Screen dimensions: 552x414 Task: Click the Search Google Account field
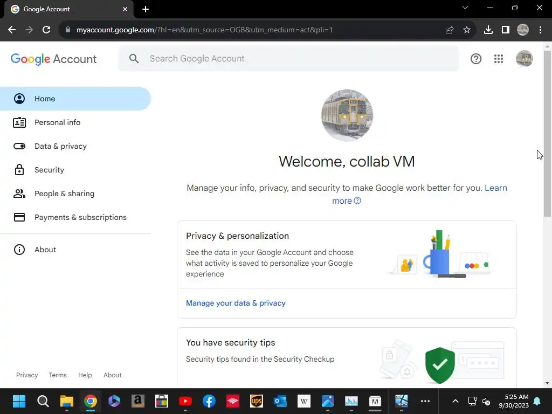(289, 58)
